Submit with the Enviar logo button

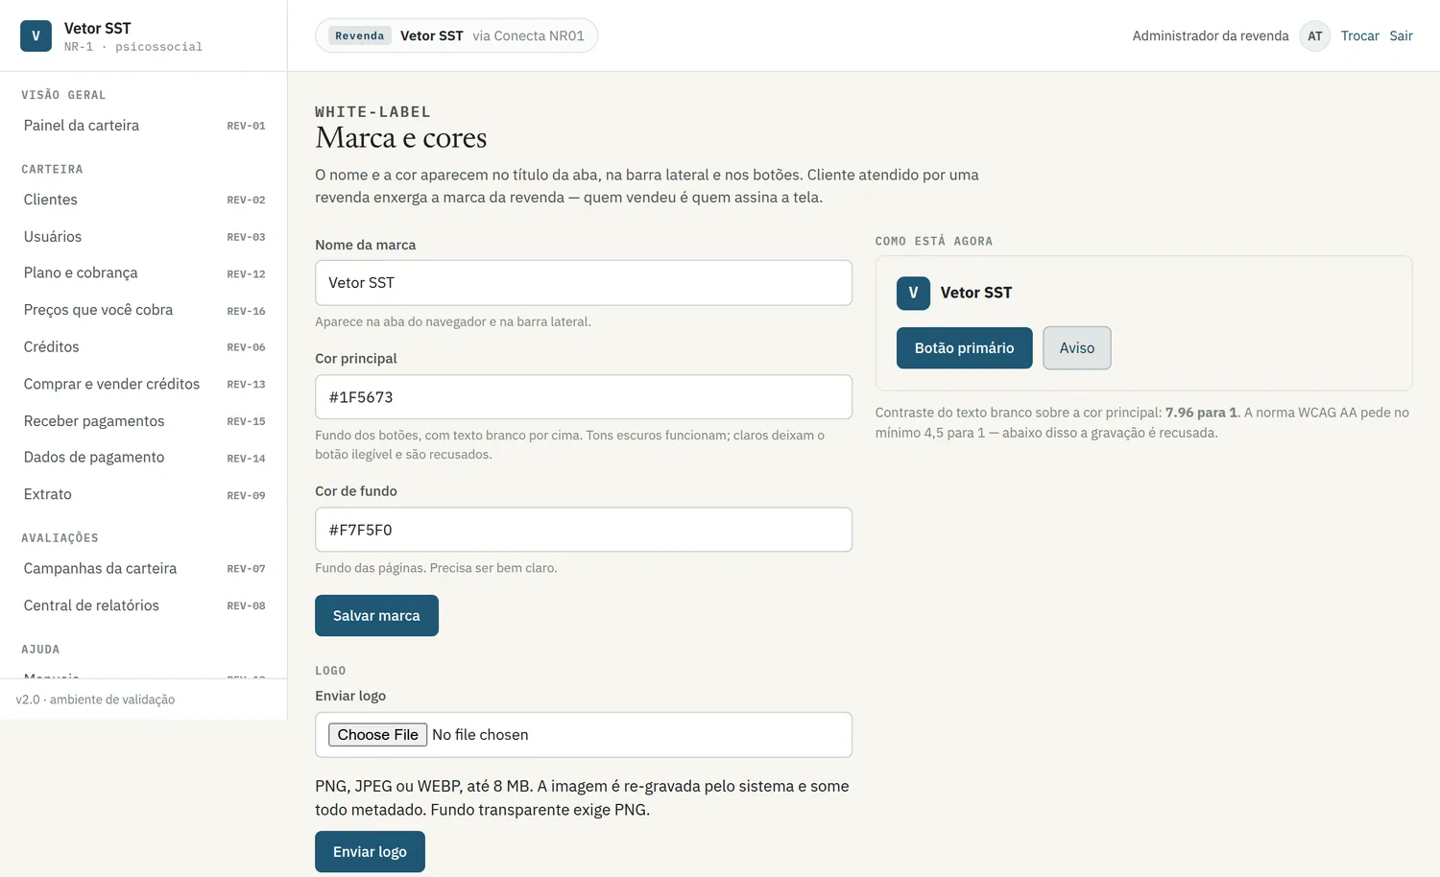point(370,852)
